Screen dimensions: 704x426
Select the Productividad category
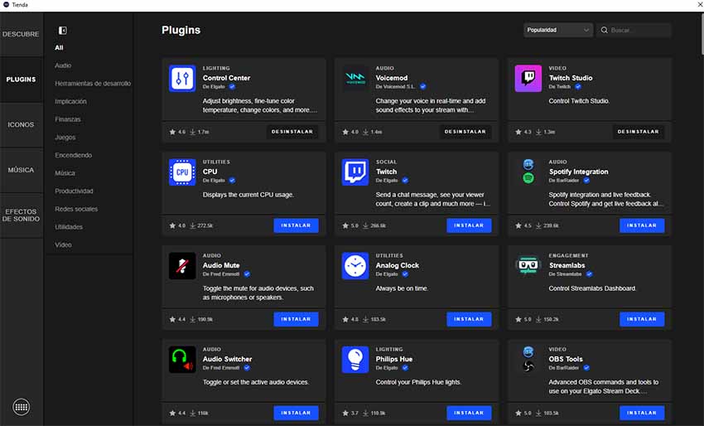coord(74,191)
